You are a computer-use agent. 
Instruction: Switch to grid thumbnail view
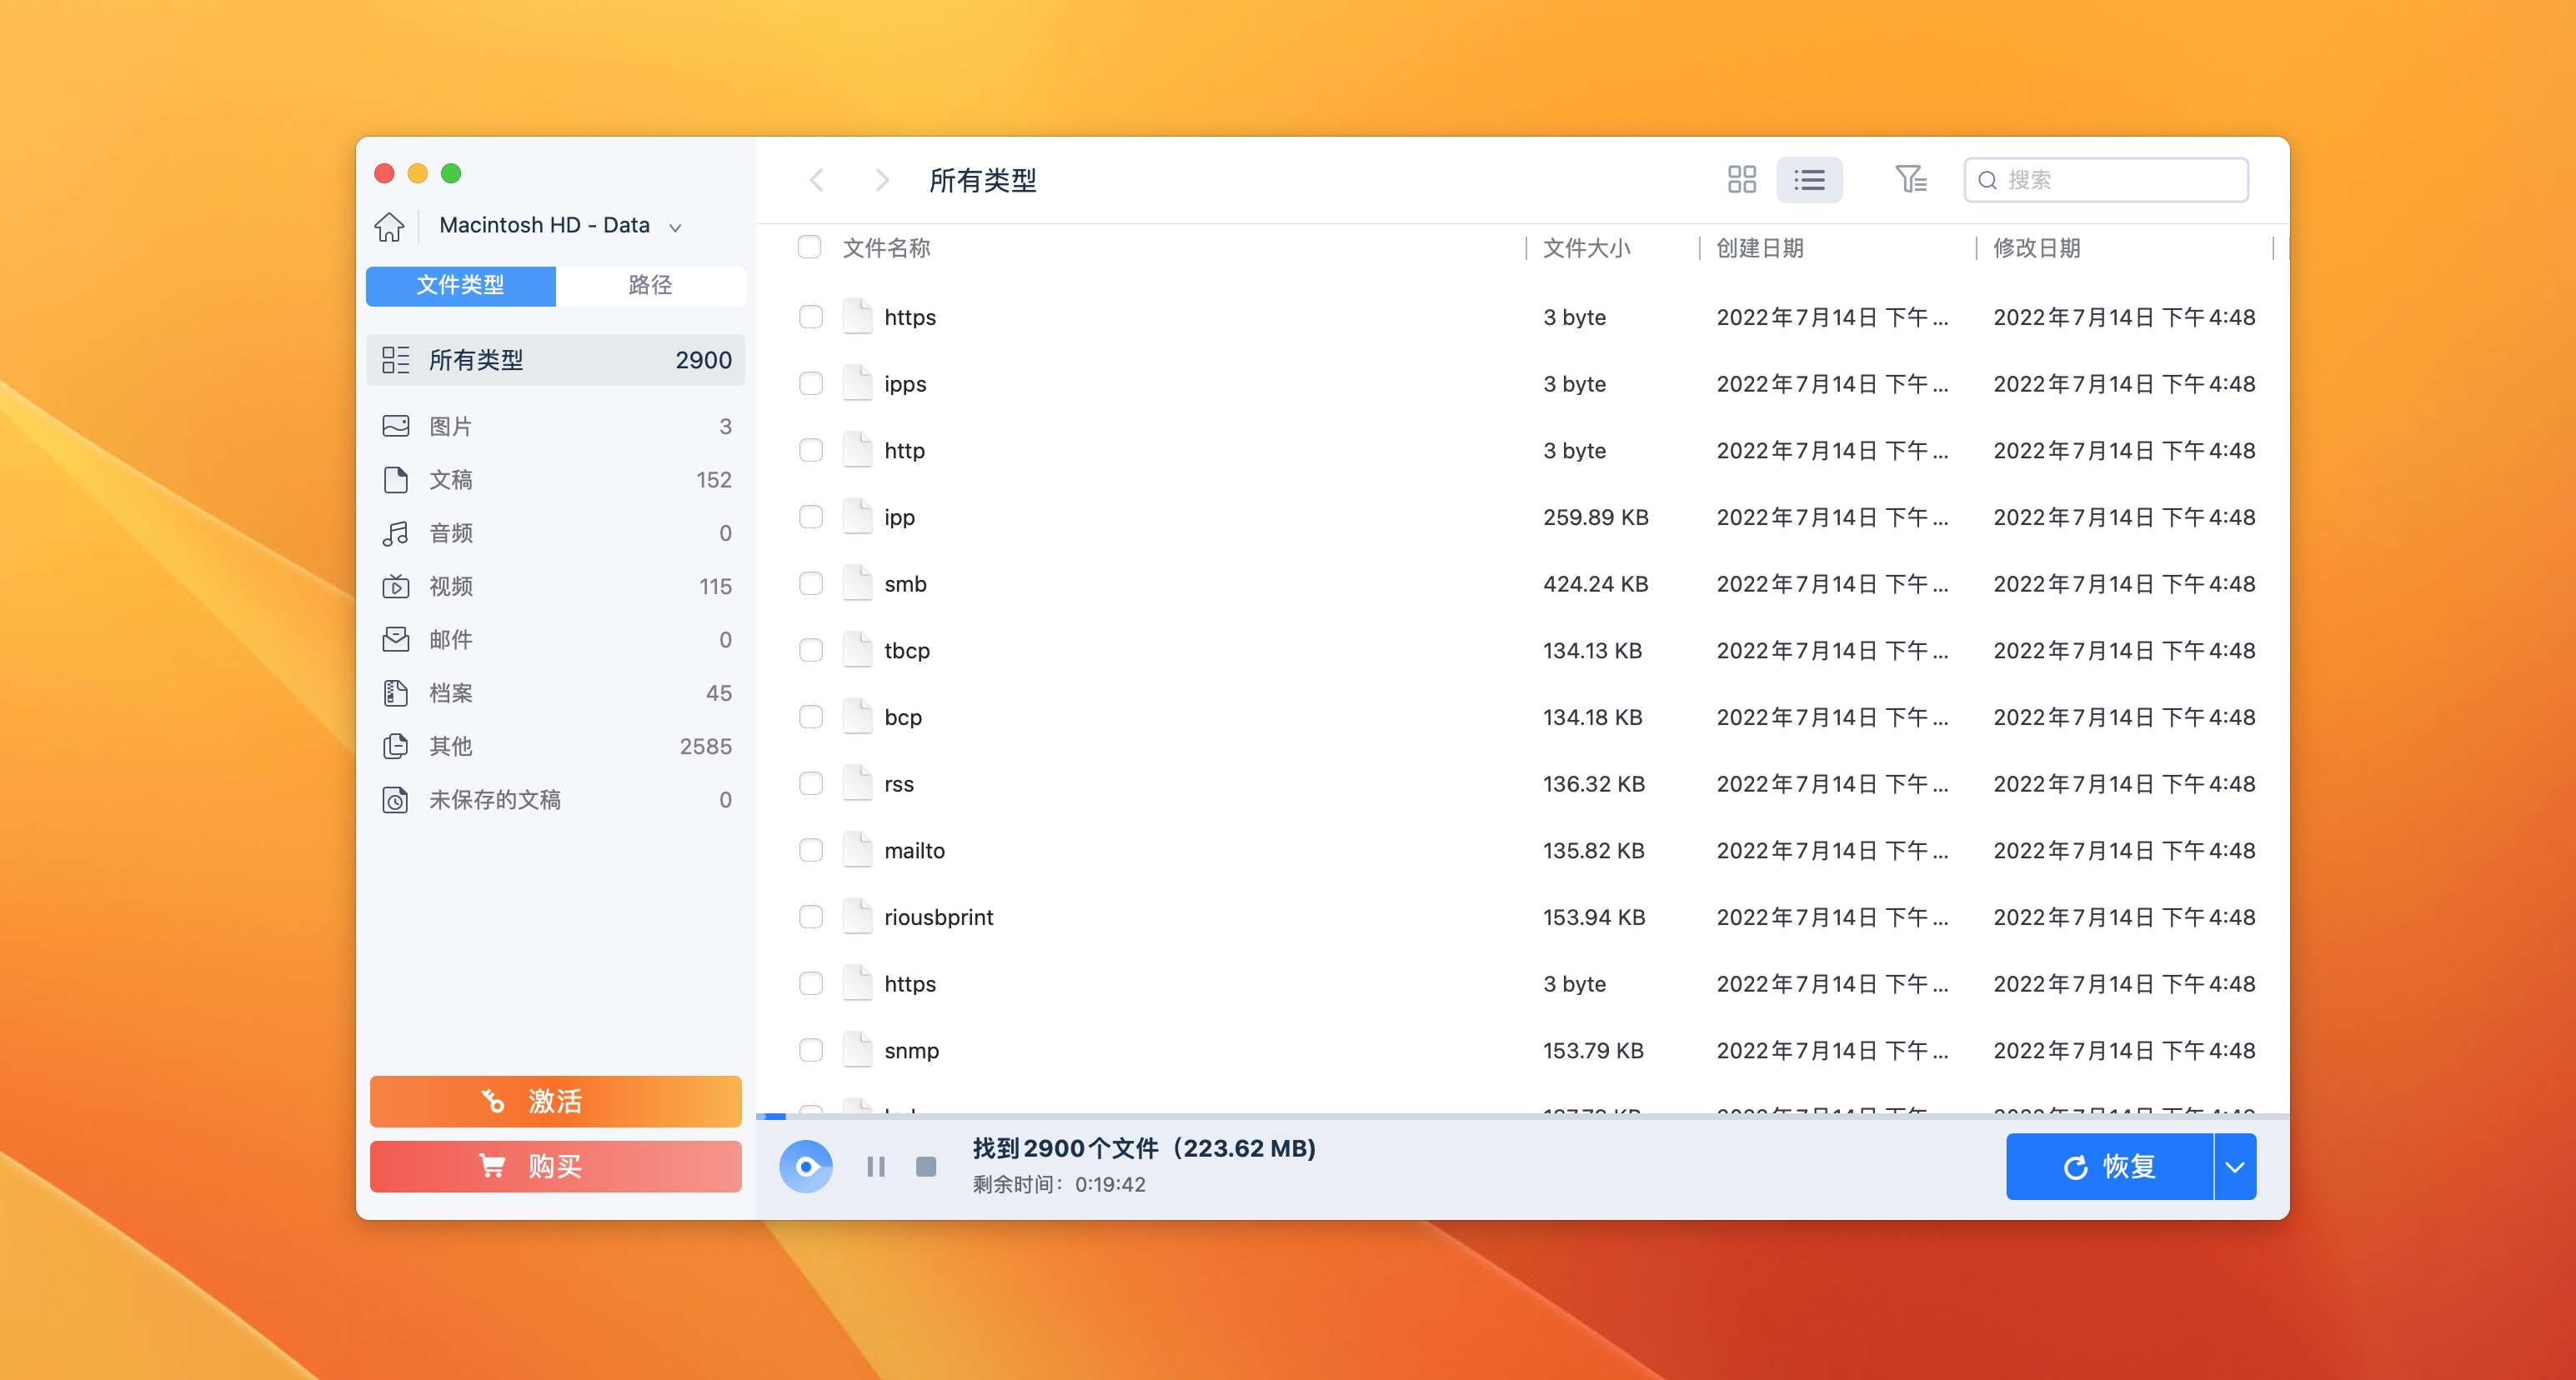(x=1741, y=180)
